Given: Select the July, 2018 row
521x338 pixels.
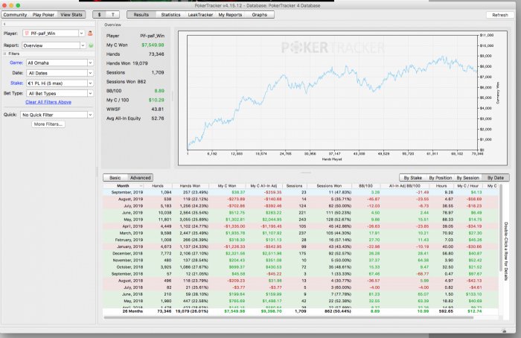Looking at the screenshot, I should tap(301, 287).
